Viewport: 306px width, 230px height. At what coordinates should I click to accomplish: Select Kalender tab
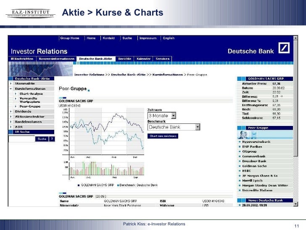pos(144,59)
